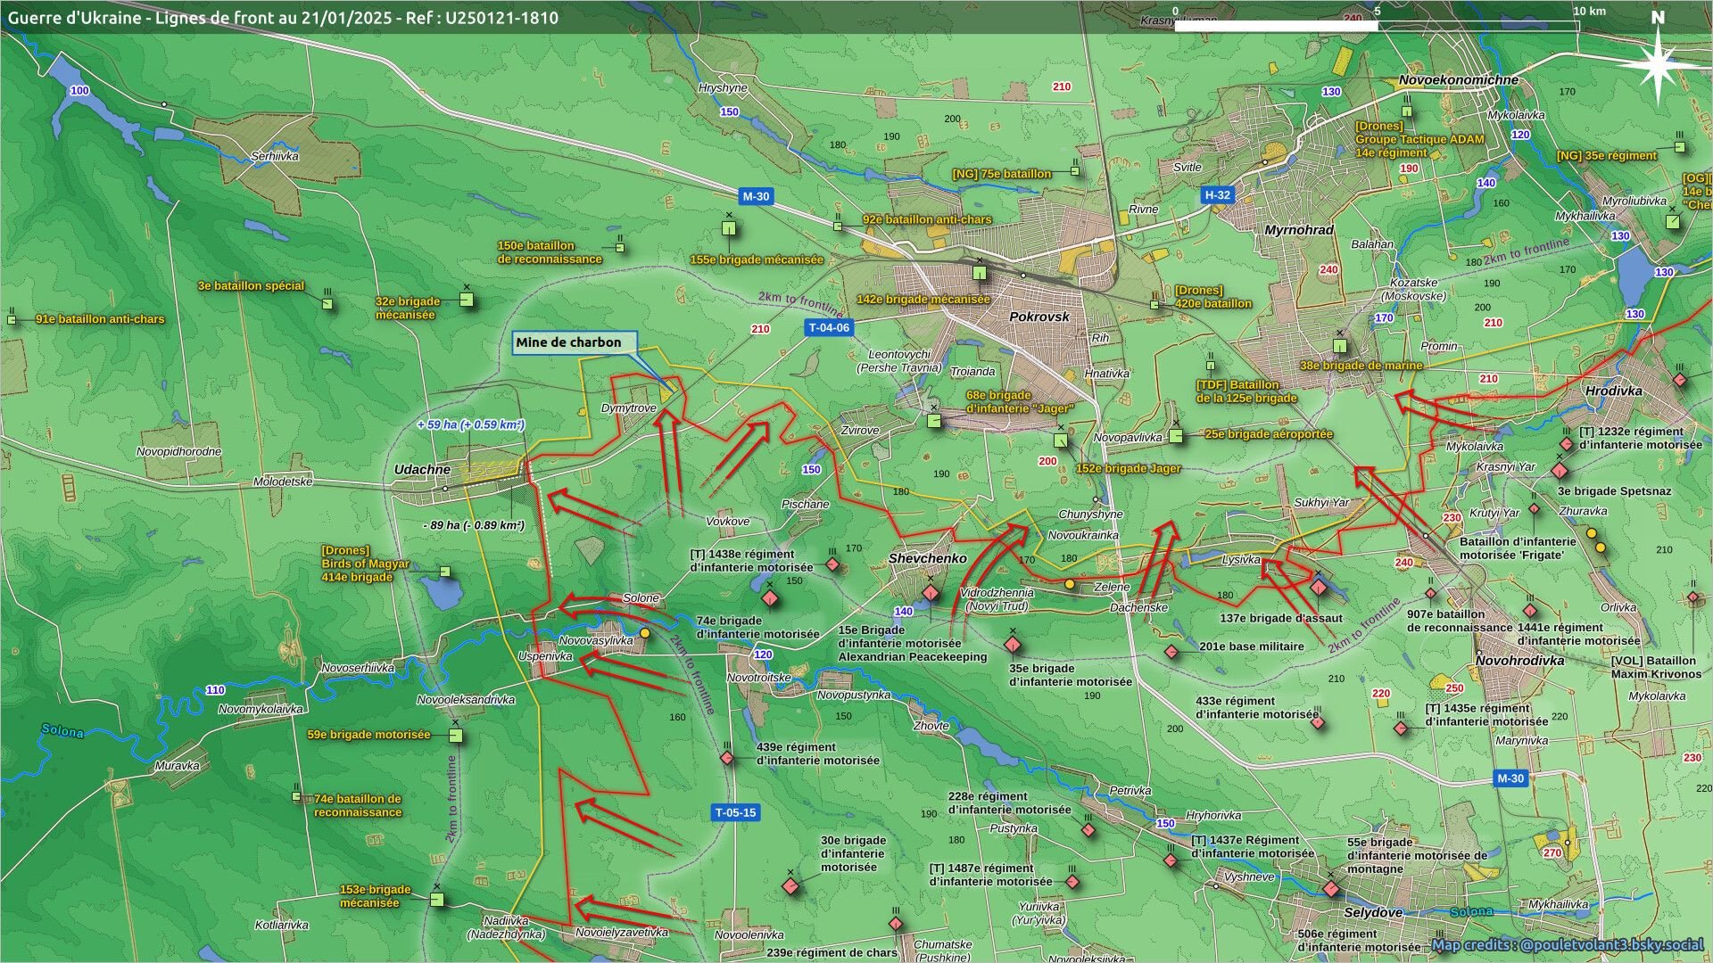Click the Lysivka village label

[1241, 560]
